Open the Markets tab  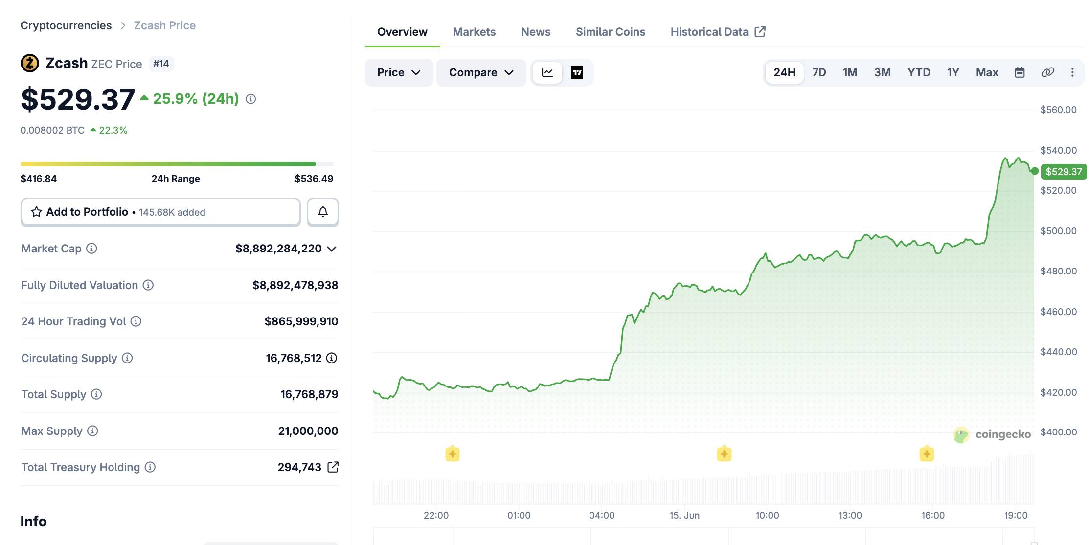point(474,32)
